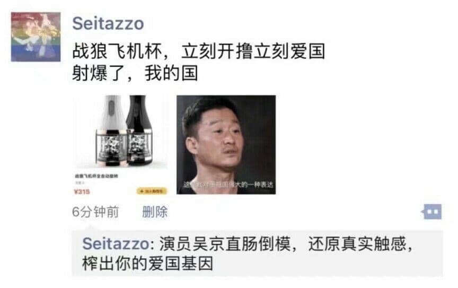Click the yellow add-to-cart badge in product image
The height and width of the screenshot is (288, 458).
coord(152,191)
